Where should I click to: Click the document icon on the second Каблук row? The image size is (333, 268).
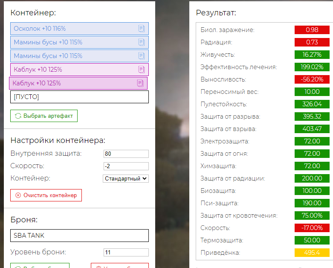tap(140, 83)
